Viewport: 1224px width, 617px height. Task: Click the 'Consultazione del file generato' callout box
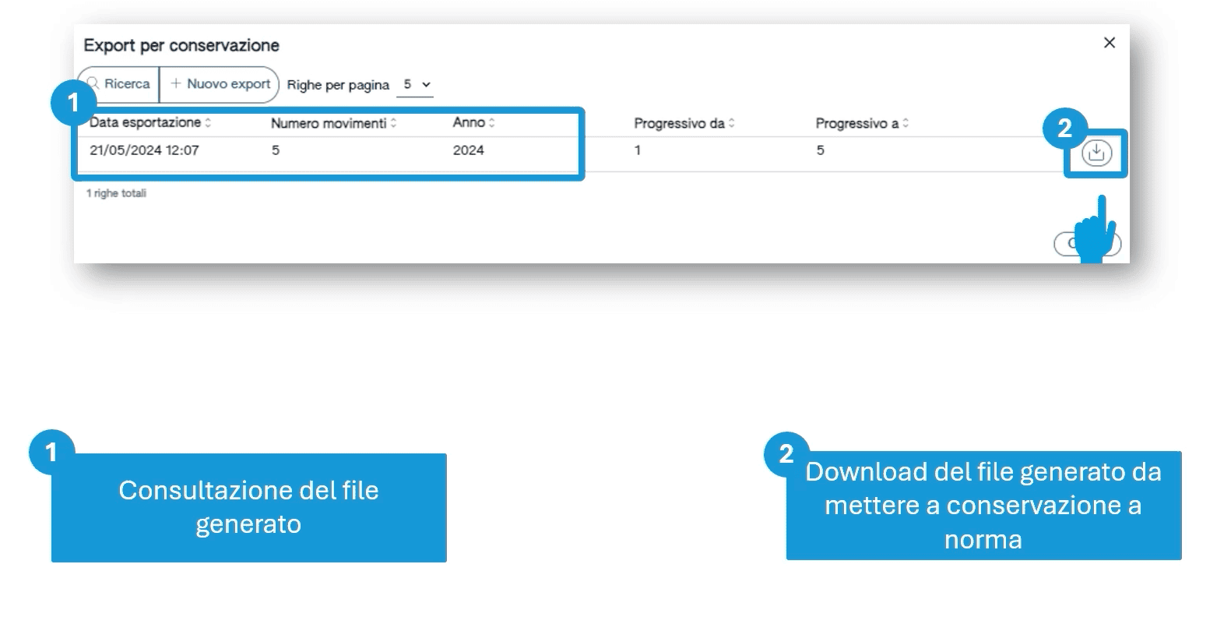(x=248, y=507)
